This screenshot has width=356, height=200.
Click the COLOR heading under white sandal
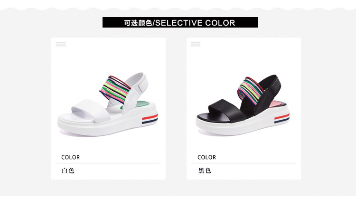click(70, 157)
